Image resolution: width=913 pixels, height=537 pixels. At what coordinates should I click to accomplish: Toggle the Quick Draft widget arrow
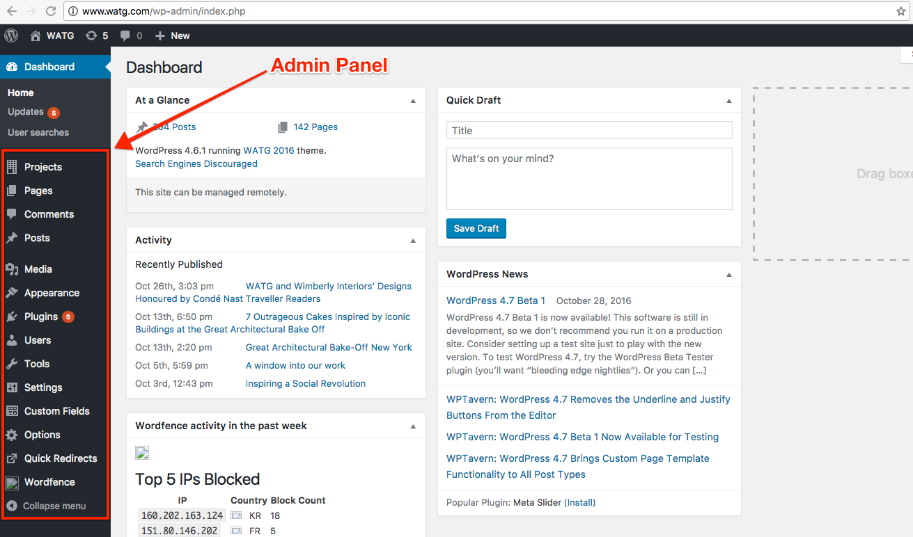pyautogui.click(x=729, y=101)
